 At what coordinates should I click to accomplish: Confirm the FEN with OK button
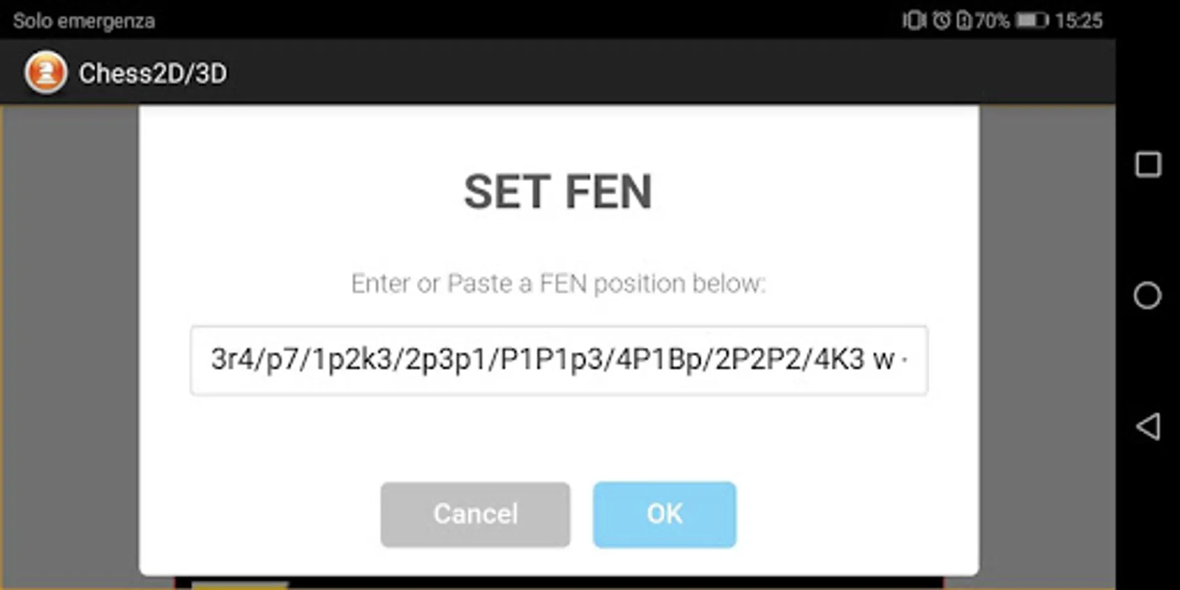tap(665, 515)
